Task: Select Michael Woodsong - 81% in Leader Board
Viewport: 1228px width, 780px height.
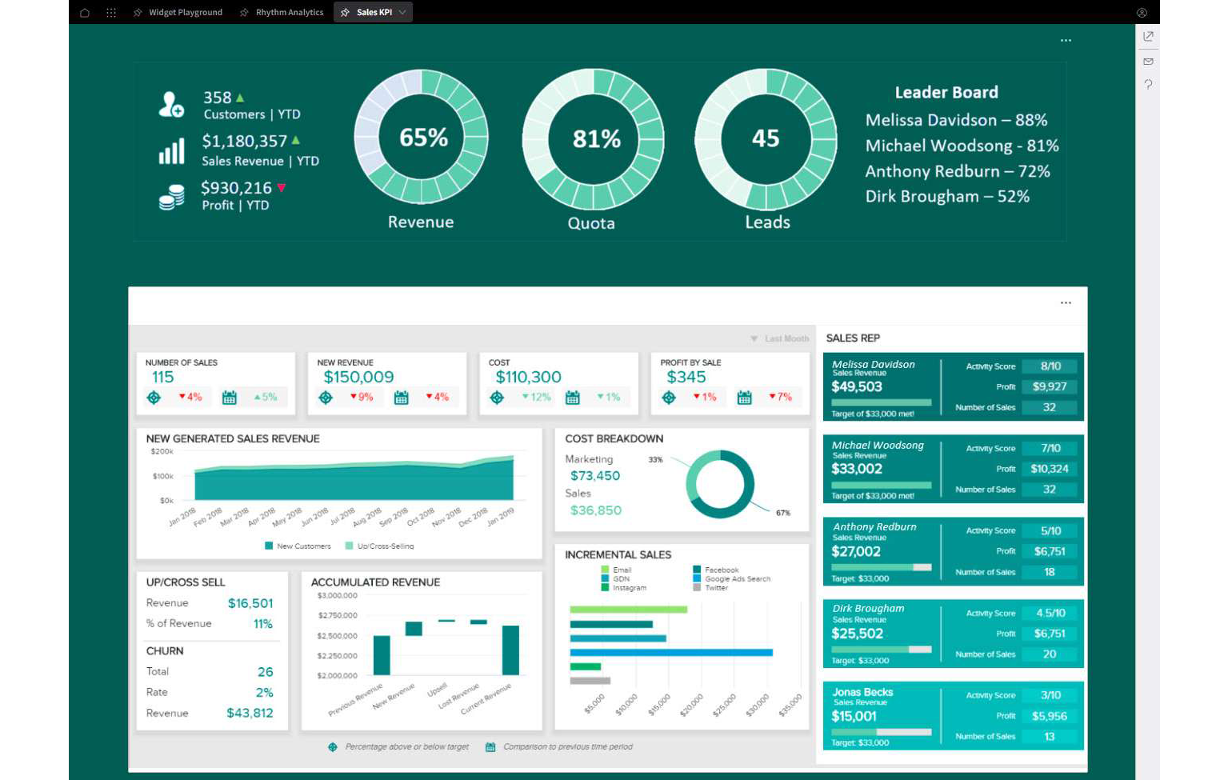Action: (962, 146)
